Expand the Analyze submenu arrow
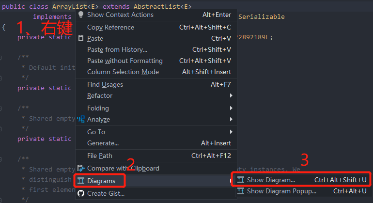Screen dimensions: 373x203 tap(231, 119)
